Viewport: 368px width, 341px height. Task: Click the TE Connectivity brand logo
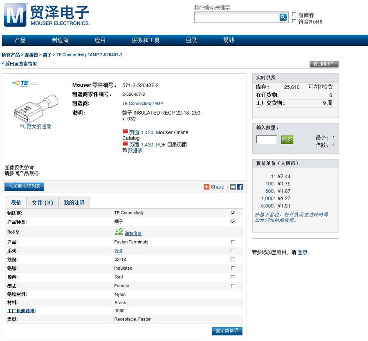[x=20, y=84]
